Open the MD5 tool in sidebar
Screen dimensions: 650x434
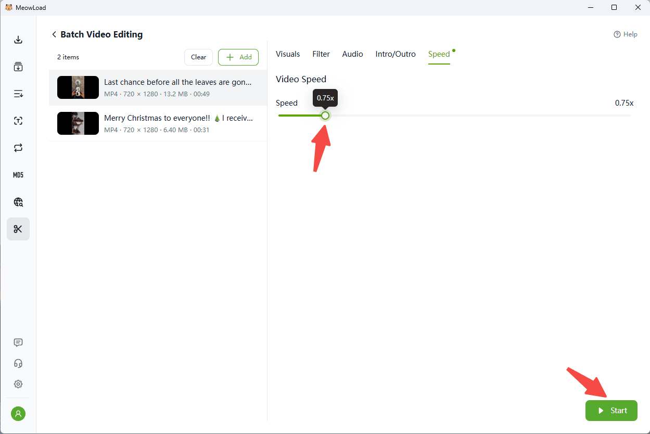coord(18,175)
